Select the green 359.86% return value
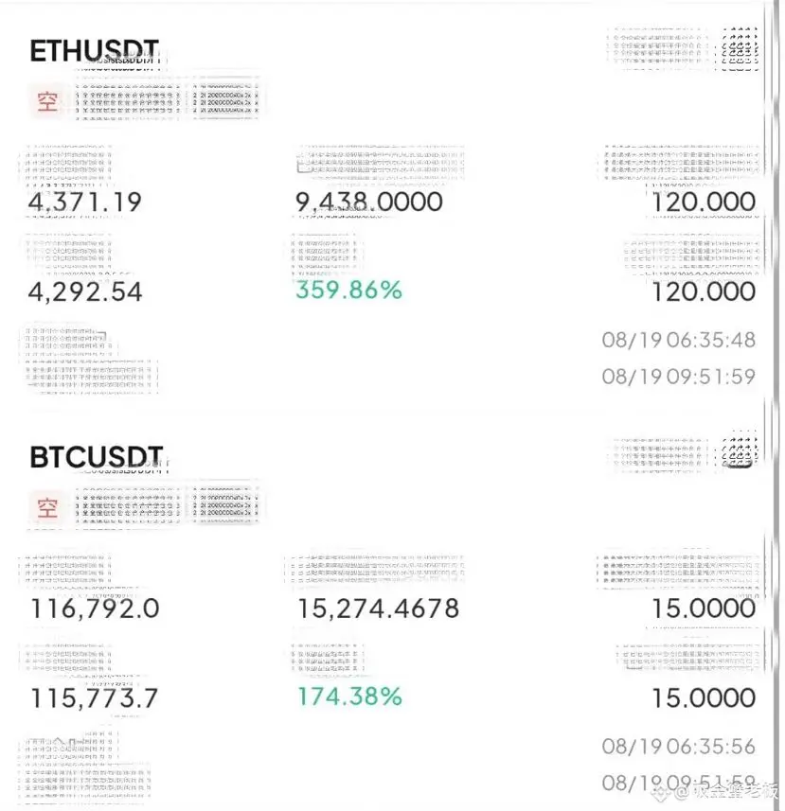This screenshot has height=811, width=785. 348,290
